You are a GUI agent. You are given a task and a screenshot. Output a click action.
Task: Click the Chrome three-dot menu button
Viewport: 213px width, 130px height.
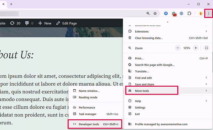tap(209, 14)
